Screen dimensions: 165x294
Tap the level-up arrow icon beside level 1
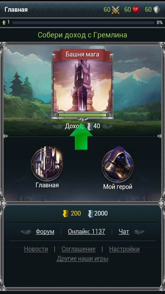point(4,23)
